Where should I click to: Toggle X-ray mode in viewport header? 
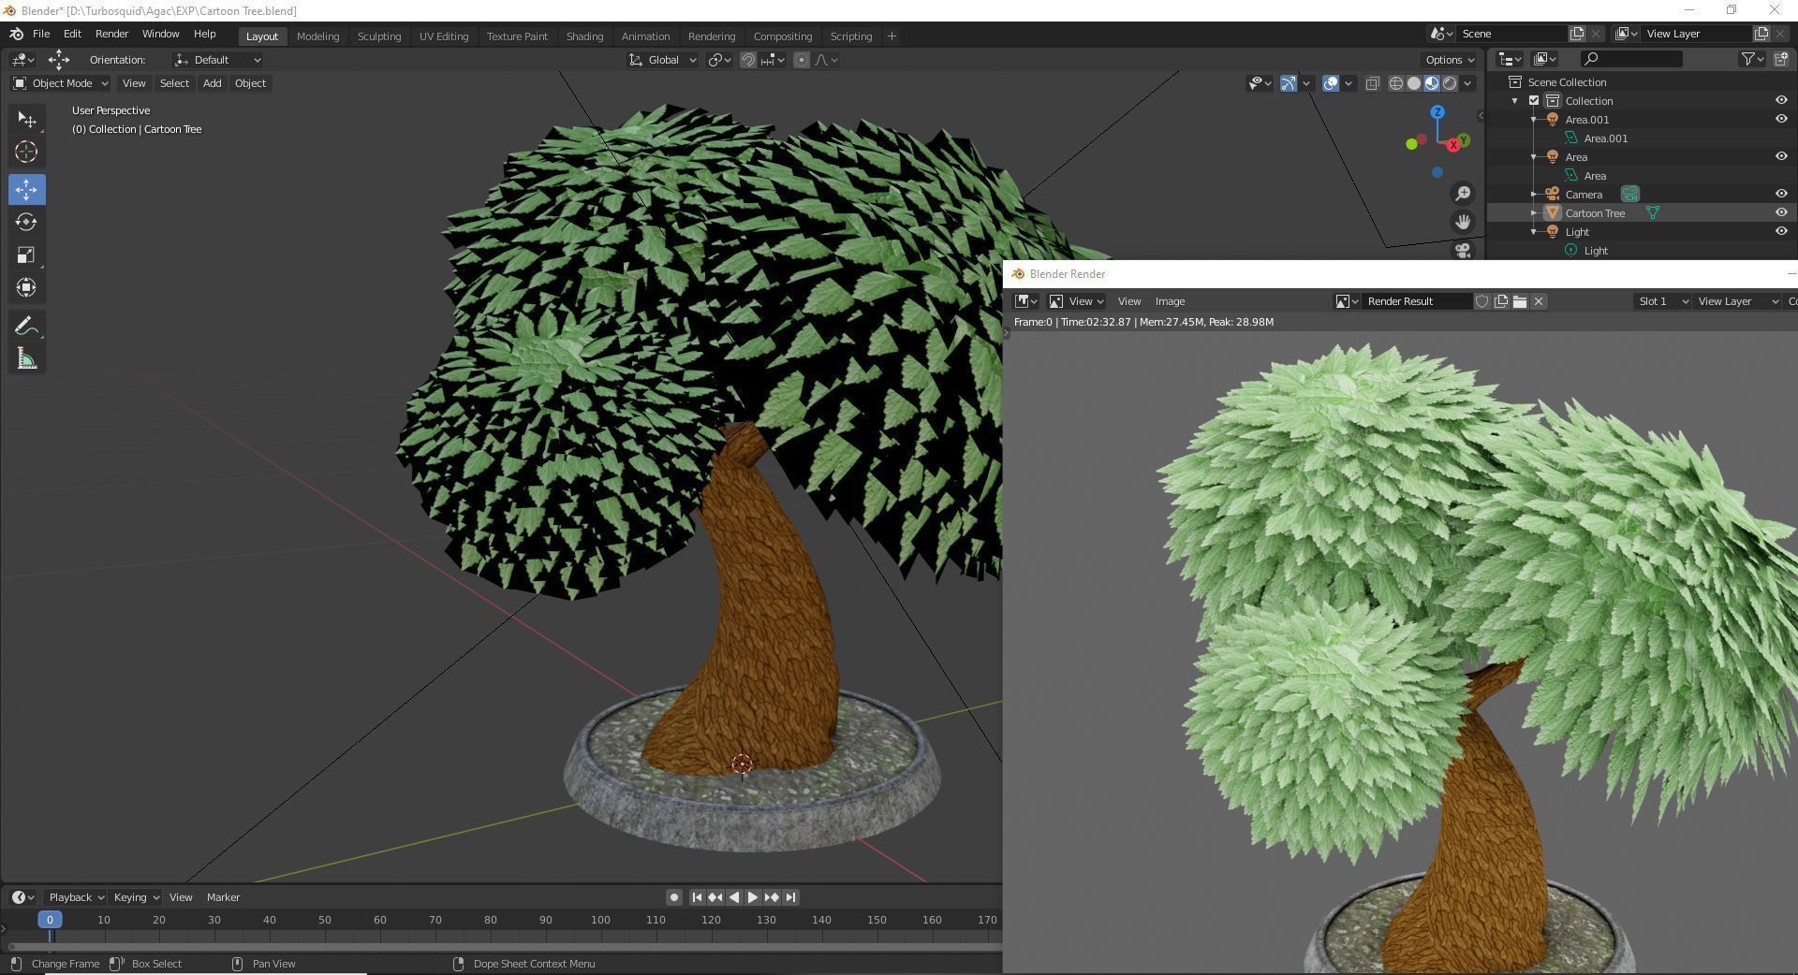(1372, 83)
